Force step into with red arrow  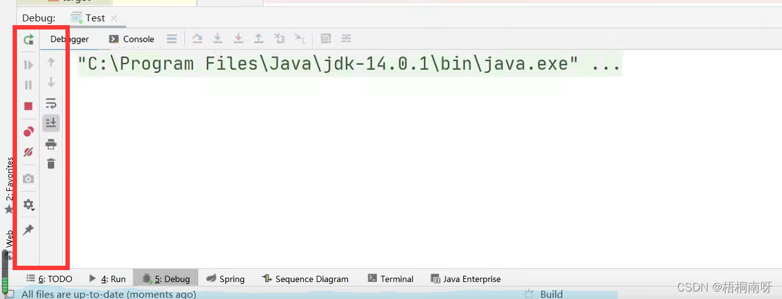pos(238,39)
